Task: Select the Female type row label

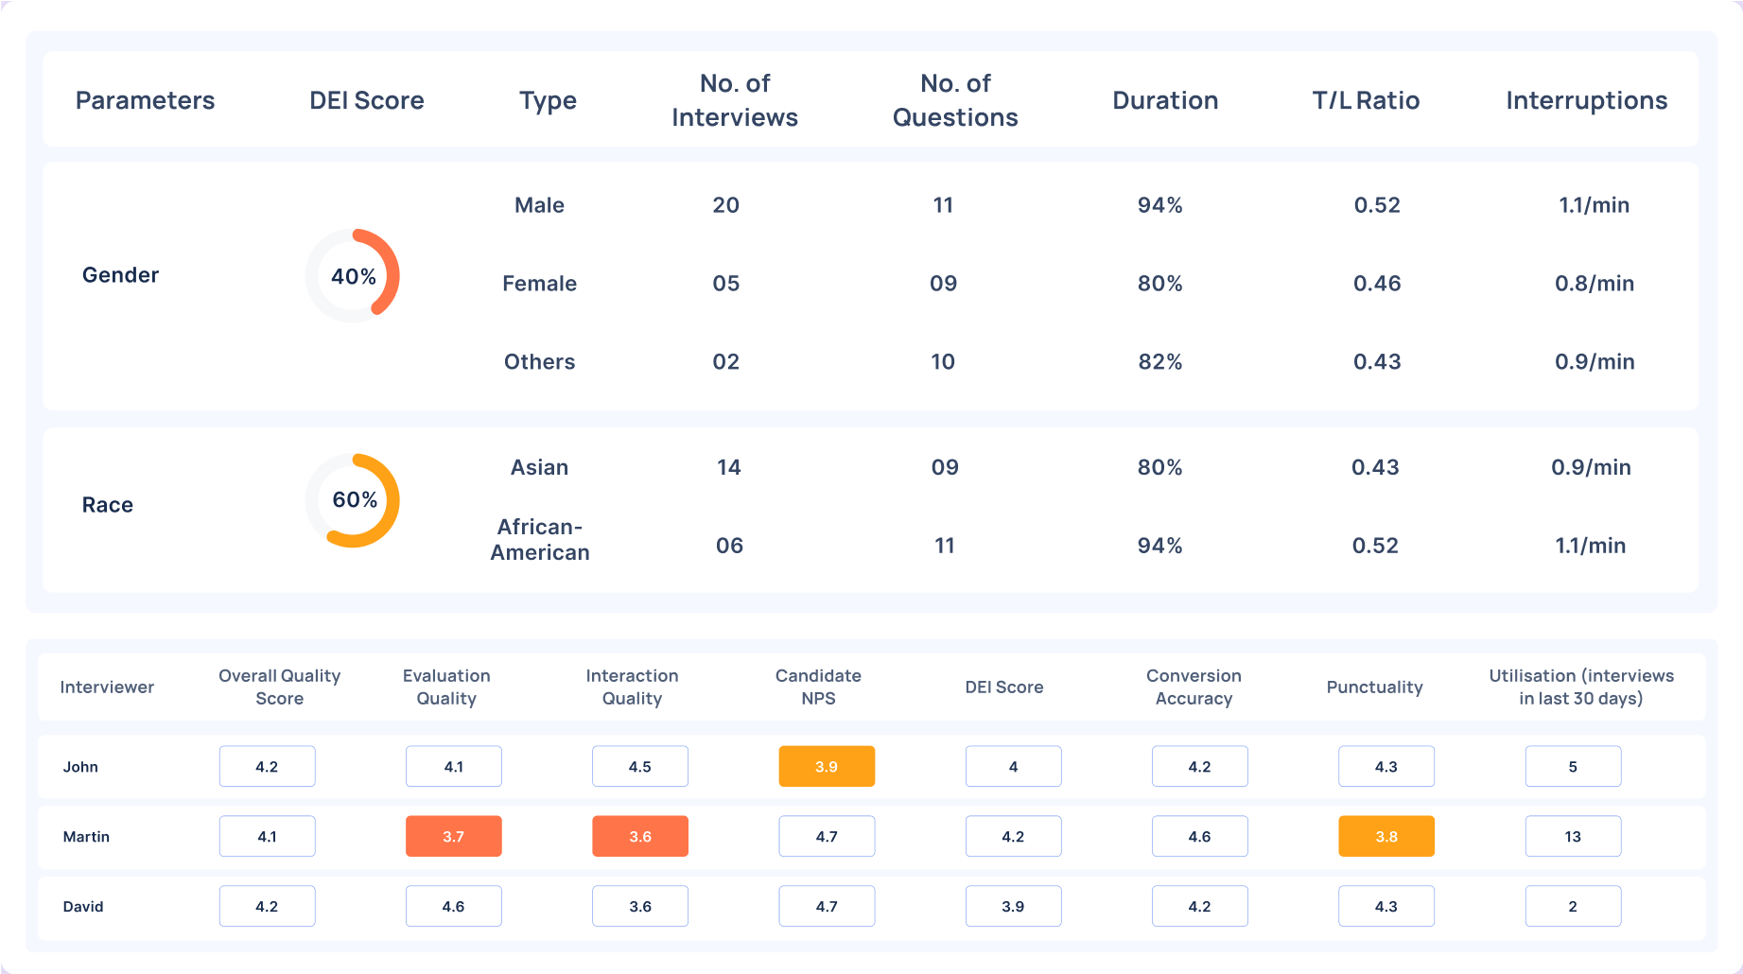Action: 539,284
